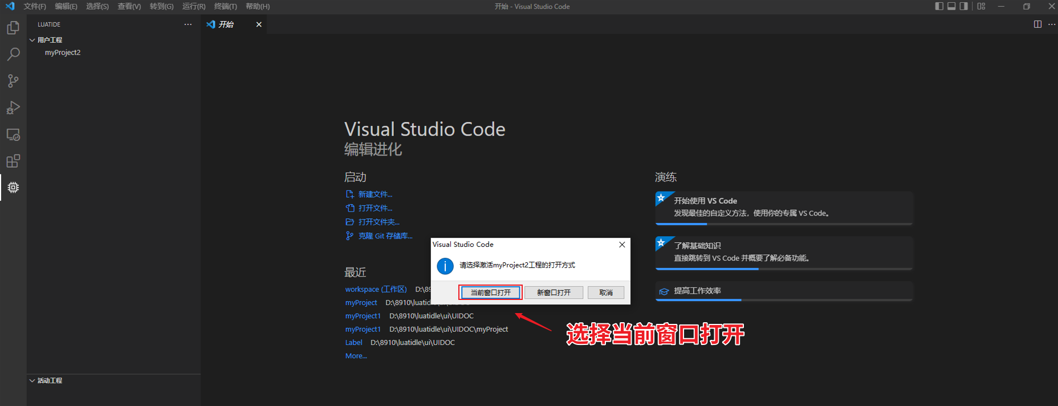Click the 打开文件... link
This screenshot has width=1058, height=406.
375,208
